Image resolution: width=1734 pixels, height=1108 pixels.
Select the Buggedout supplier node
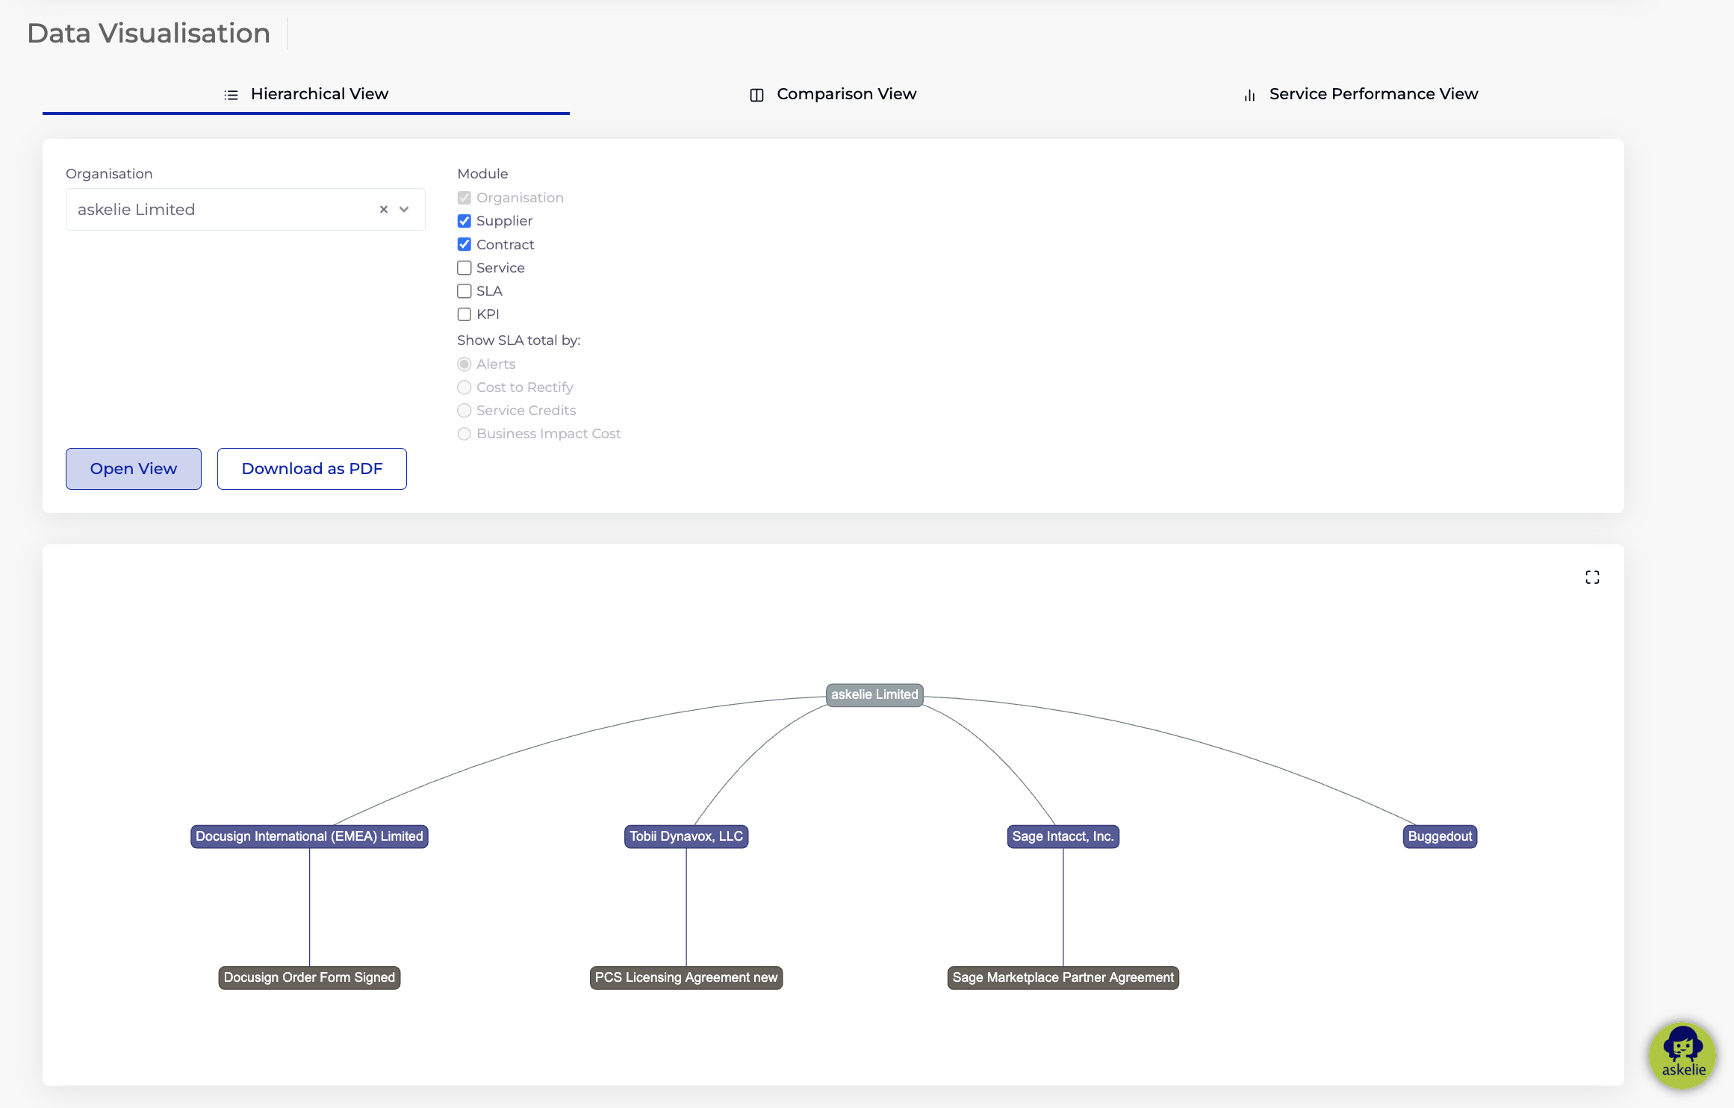coord(1440,836)
